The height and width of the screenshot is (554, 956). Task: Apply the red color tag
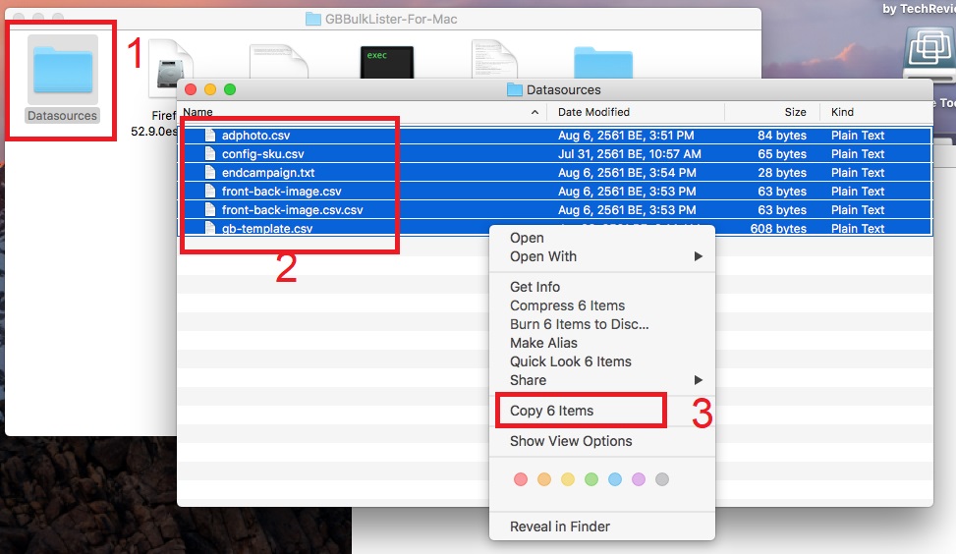pos(521,479)
